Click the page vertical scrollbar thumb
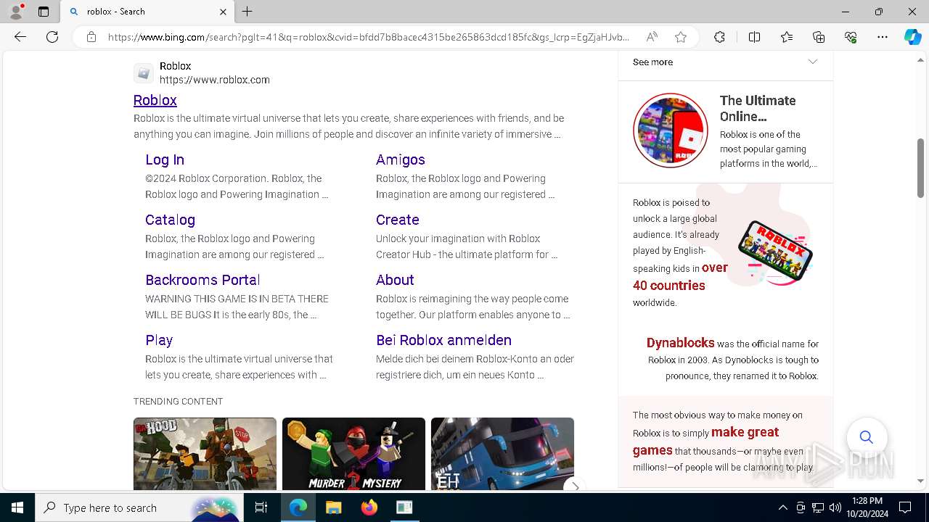Viewport: 929px width, 522px height. click(921, 167)
